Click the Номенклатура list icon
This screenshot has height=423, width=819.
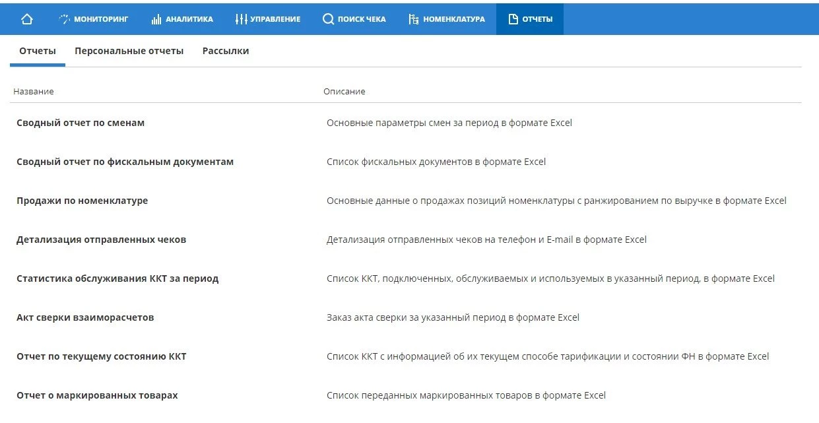[x=414, y=19]
